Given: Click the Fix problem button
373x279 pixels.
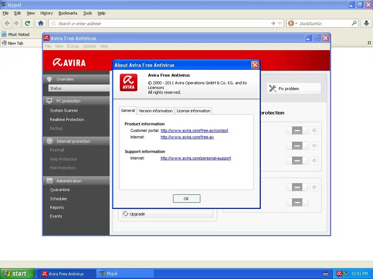Looking at the screenshot, I should (294, 89).
